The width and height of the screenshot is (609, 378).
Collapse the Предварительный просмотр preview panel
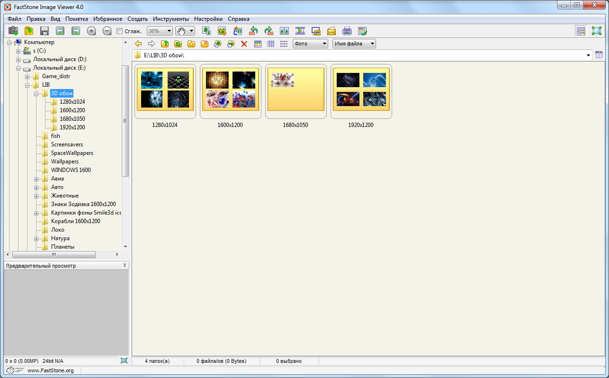pos(125,265)
